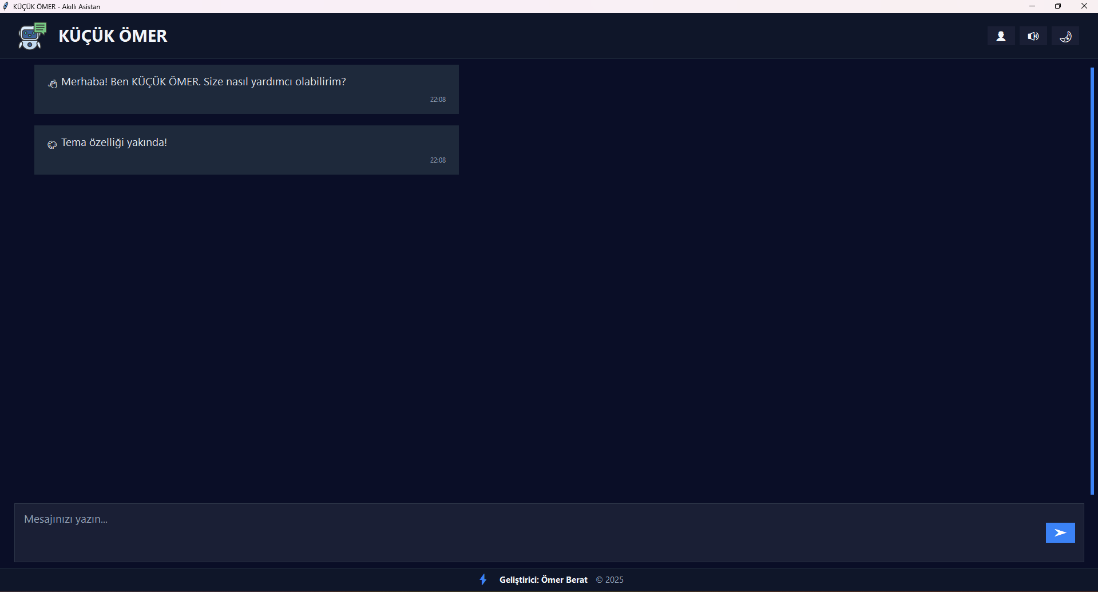Click the 'Geliştirici: Ömer Berat' footer text
The image size is (1098, 592).
(543, 579)
